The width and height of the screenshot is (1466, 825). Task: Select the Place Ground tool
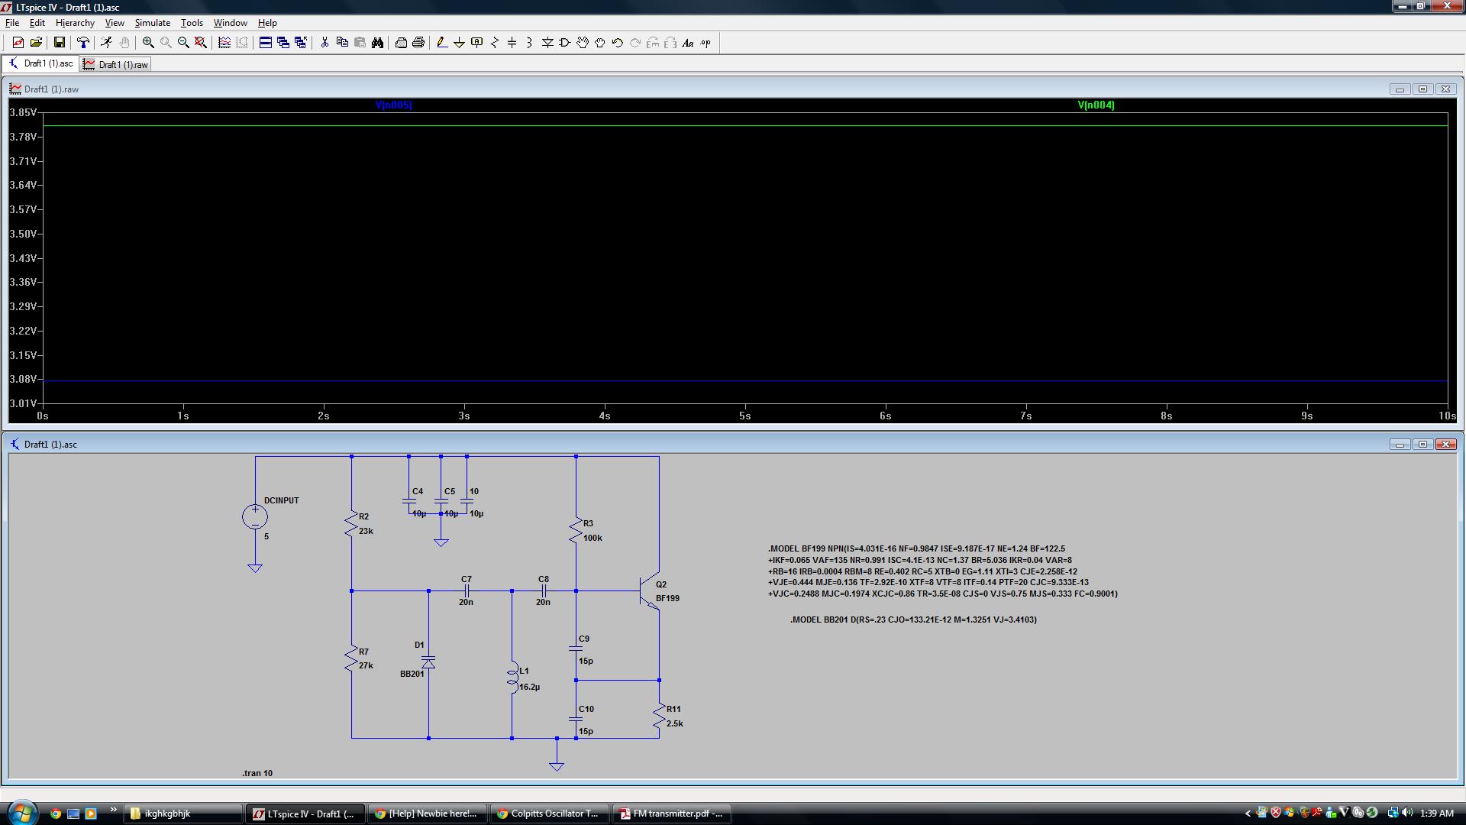click(459, 43)
